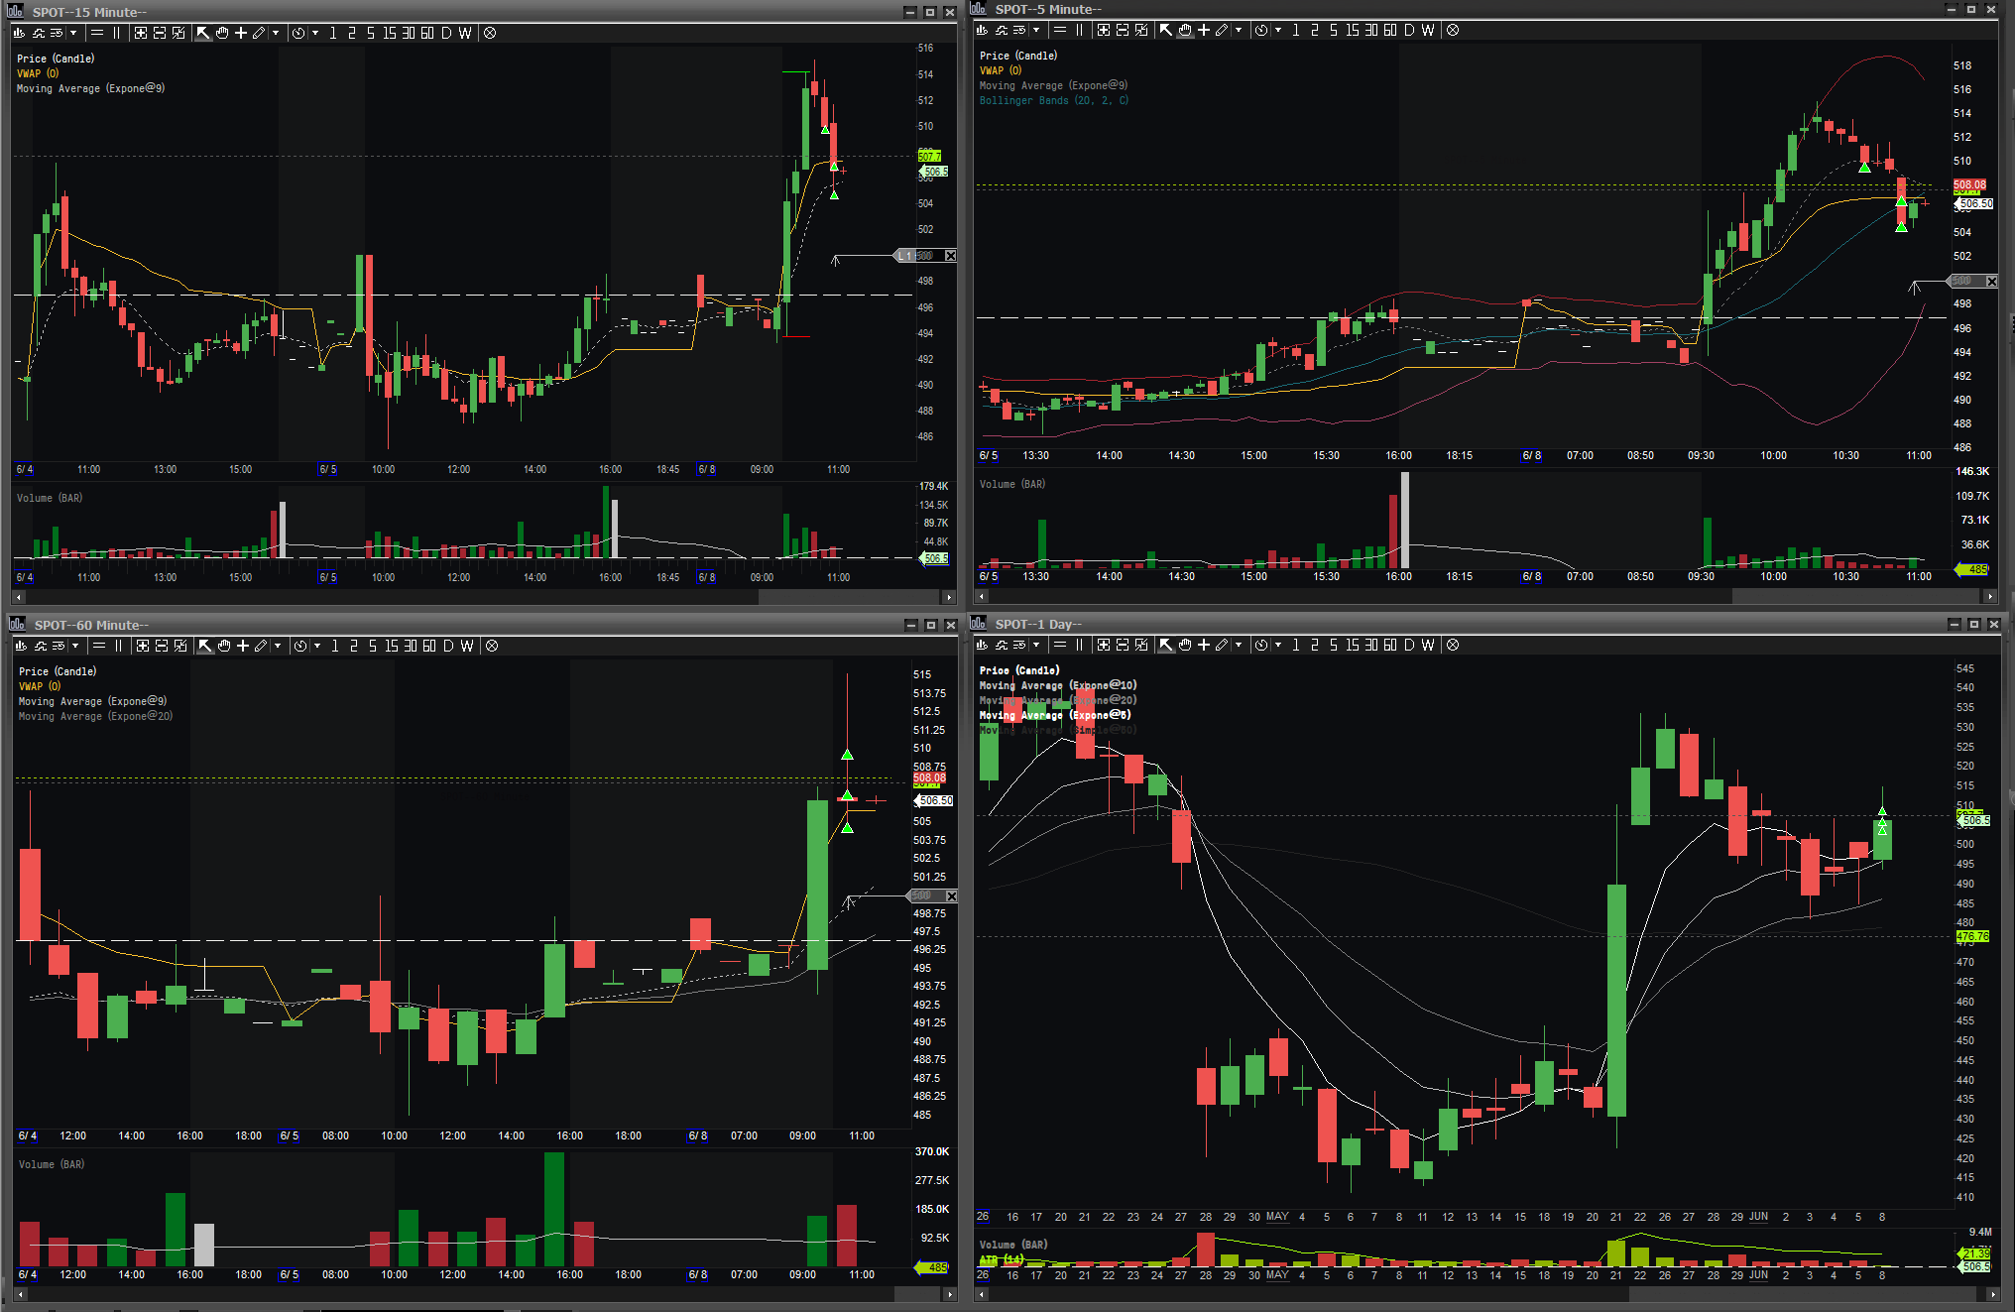Open drawing tools dropdown arrow in SPOT 5 Minute toolbar
2015x1312 pixels.
click(1239, 30)
